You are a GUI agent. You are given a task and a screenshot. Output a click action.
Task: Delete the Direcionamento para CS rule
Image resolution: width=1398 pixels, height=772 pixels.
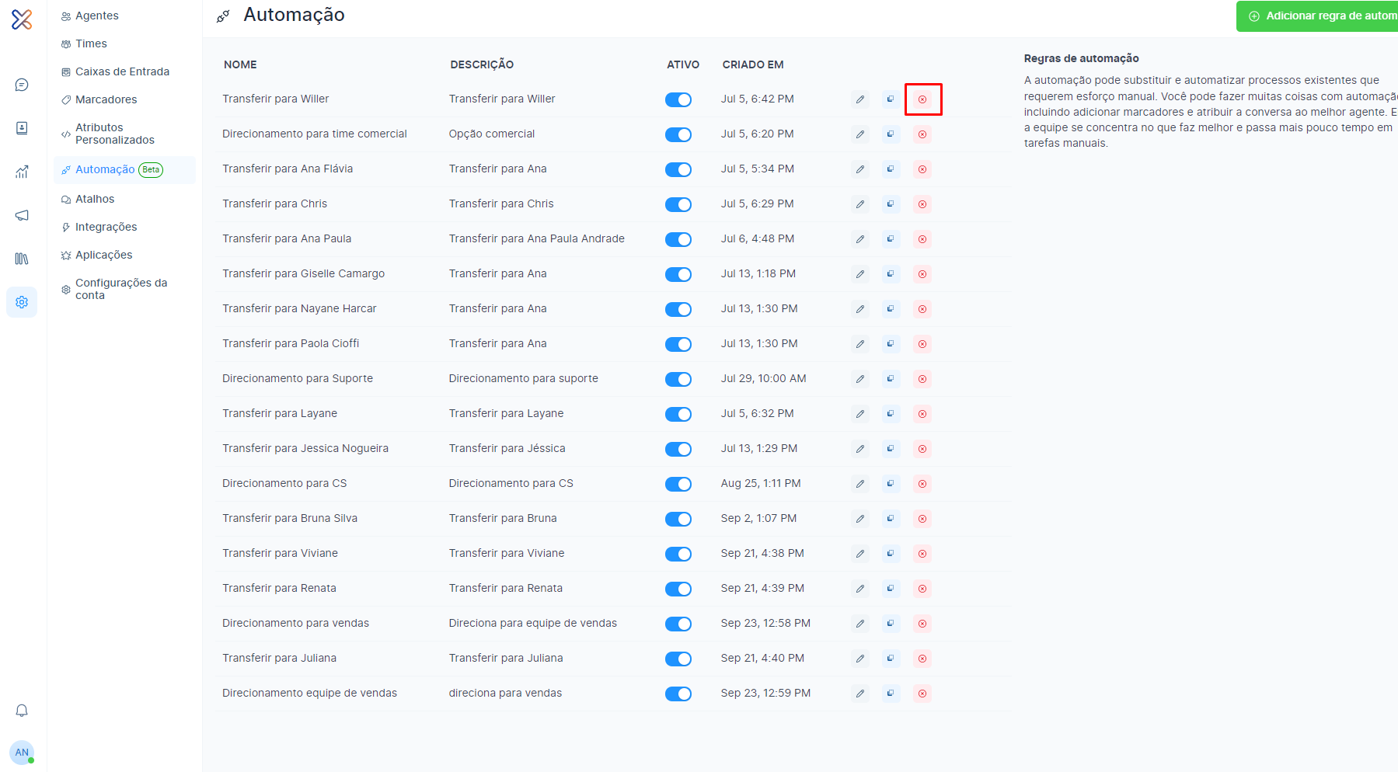tap(922, 484)
